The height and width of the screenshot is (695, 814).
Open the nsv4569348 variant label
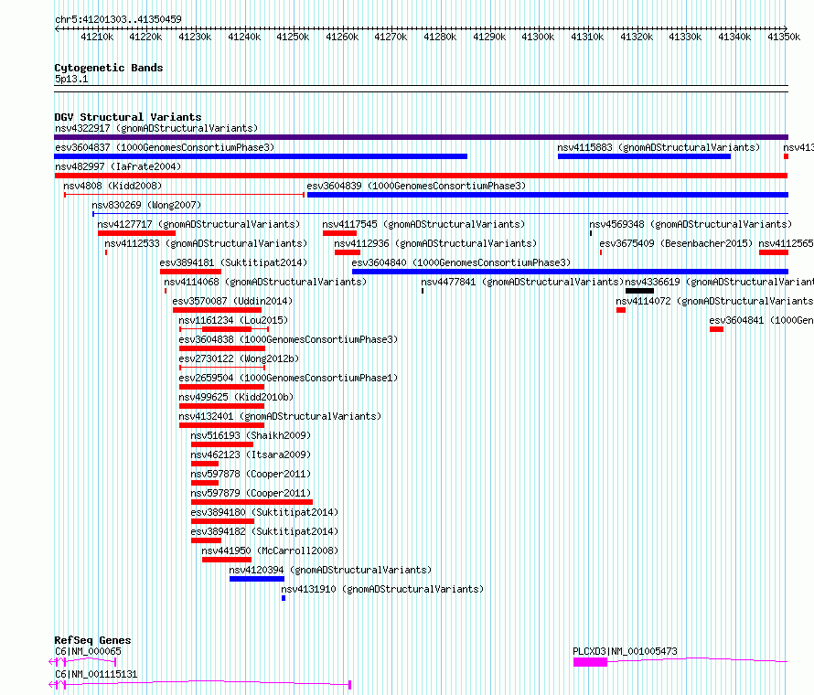691,224
